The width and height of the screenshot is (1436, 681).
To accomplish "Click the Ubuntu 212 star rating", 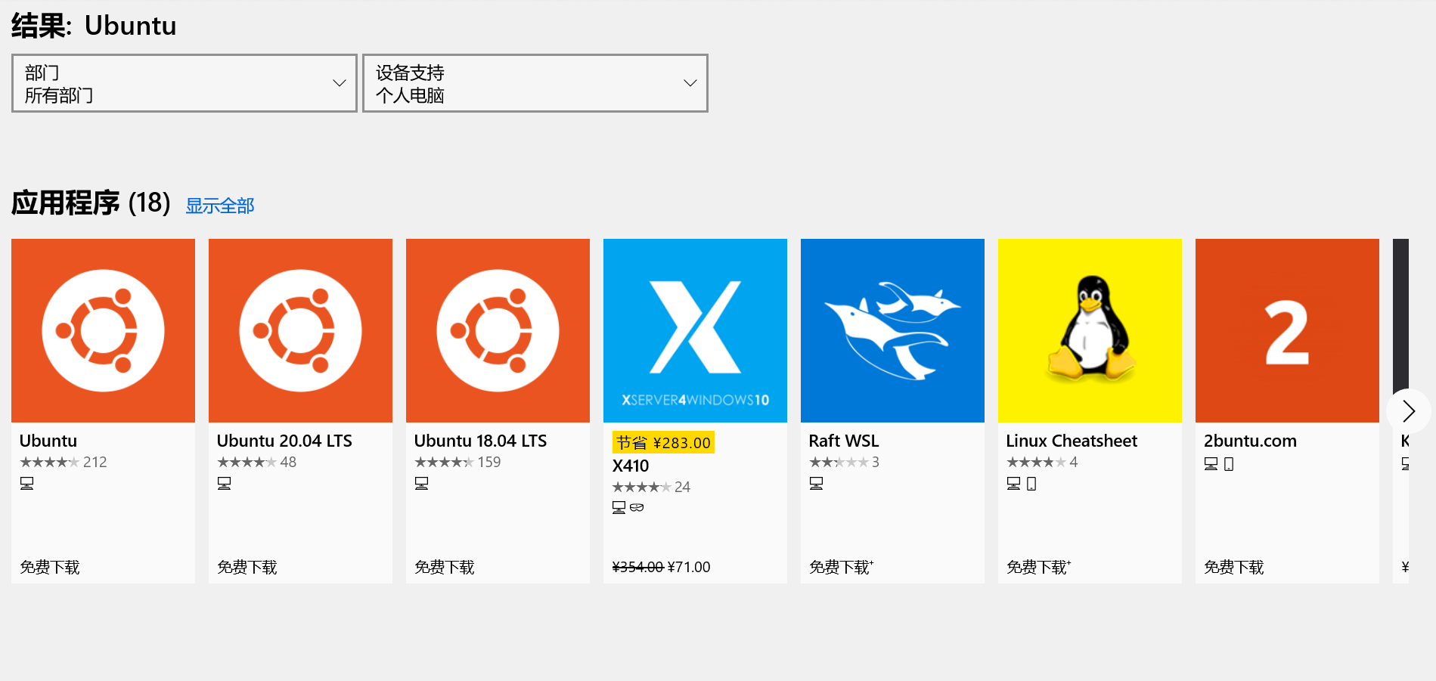I will coord(64,462).
